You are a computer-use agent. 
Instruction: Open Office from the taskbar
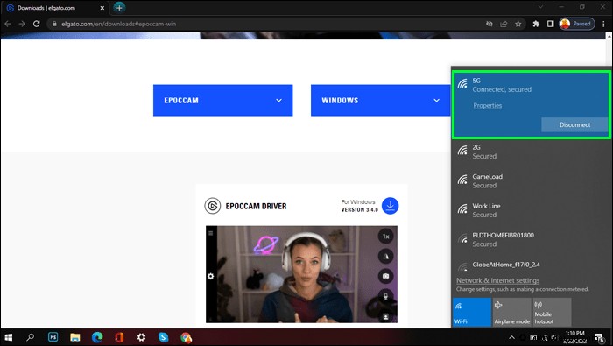click(x=120, y=337)
